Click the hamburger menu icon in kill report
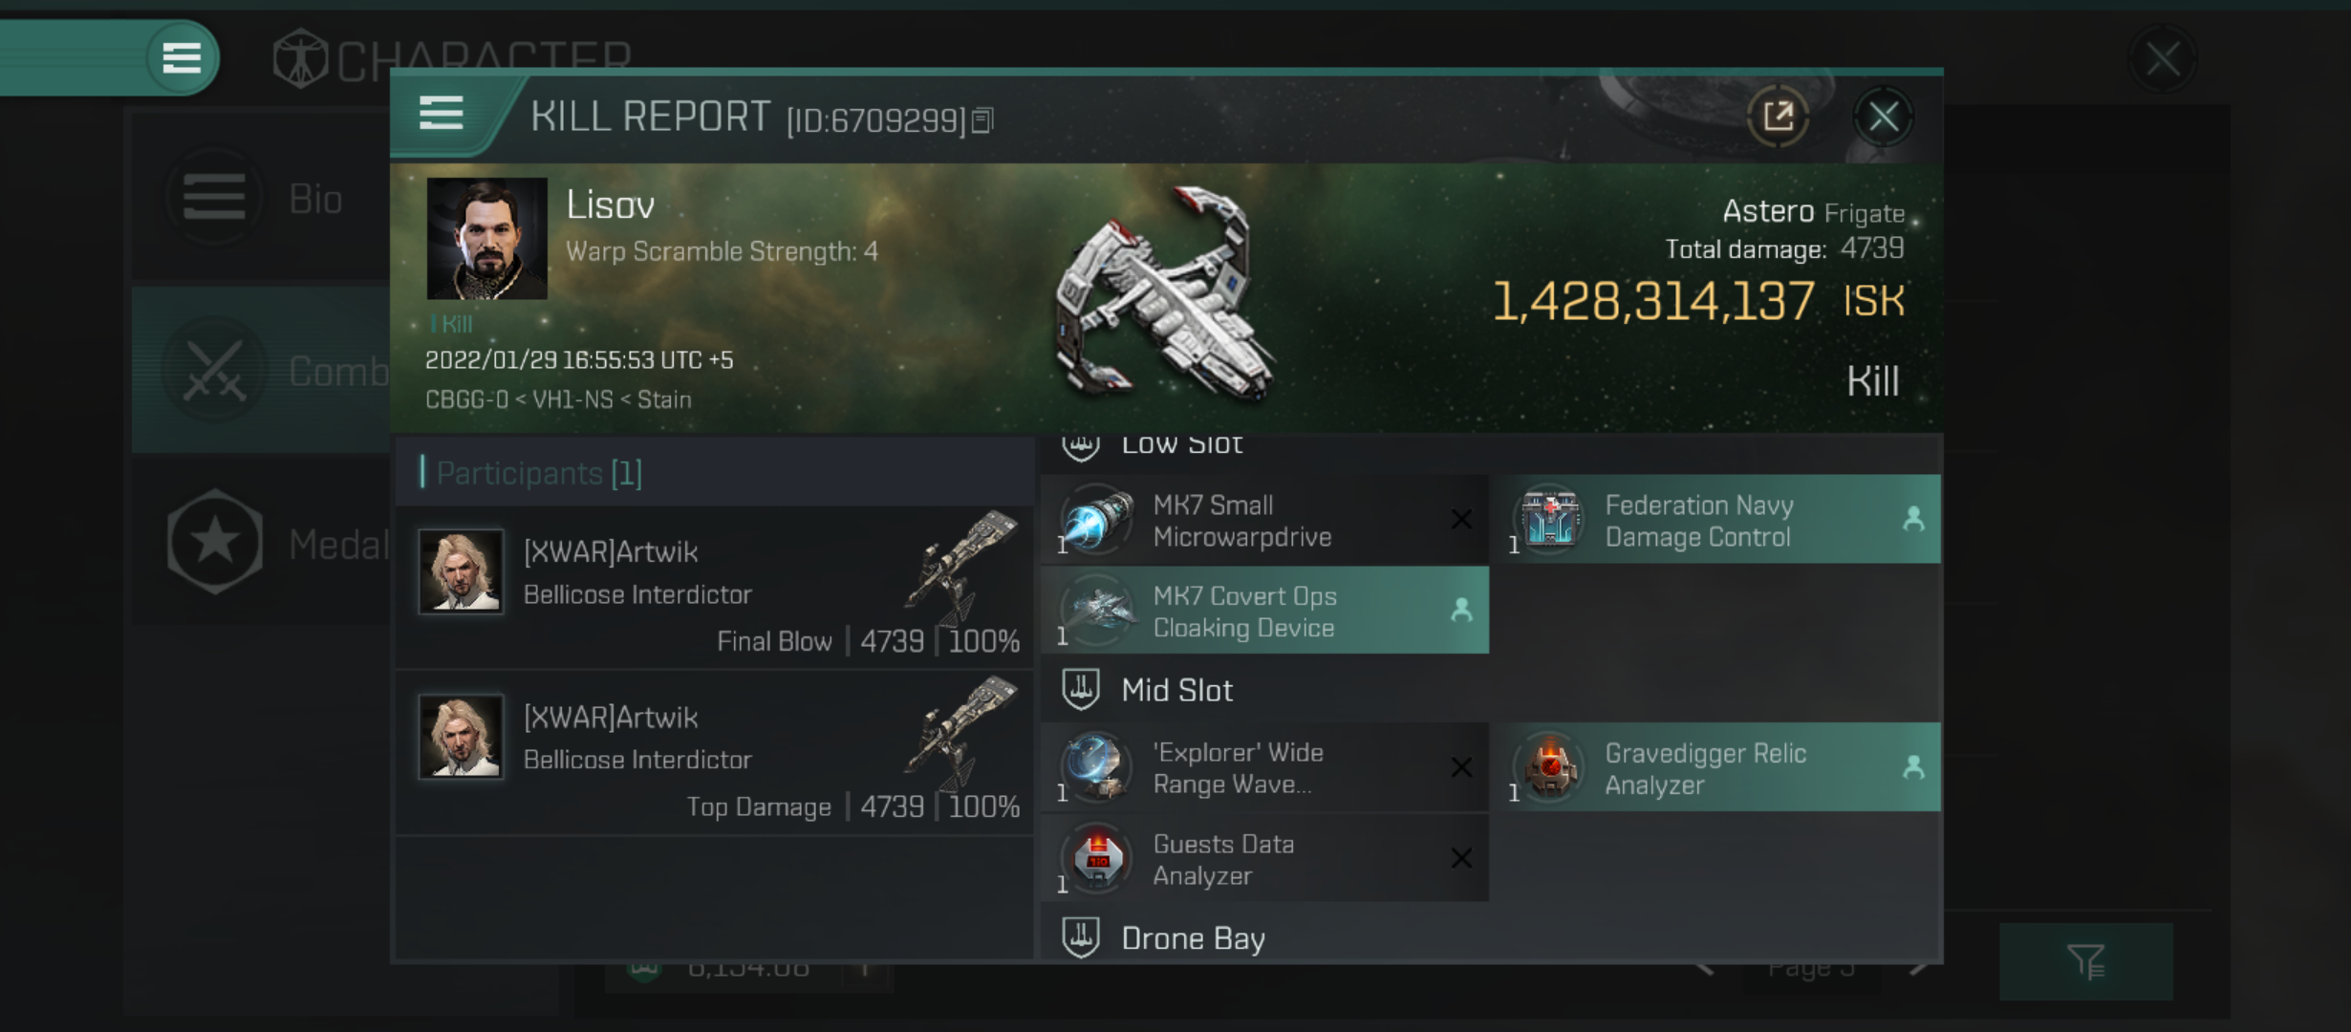The width and height of the screenshot is (2351, 1032). coord(438,117)
